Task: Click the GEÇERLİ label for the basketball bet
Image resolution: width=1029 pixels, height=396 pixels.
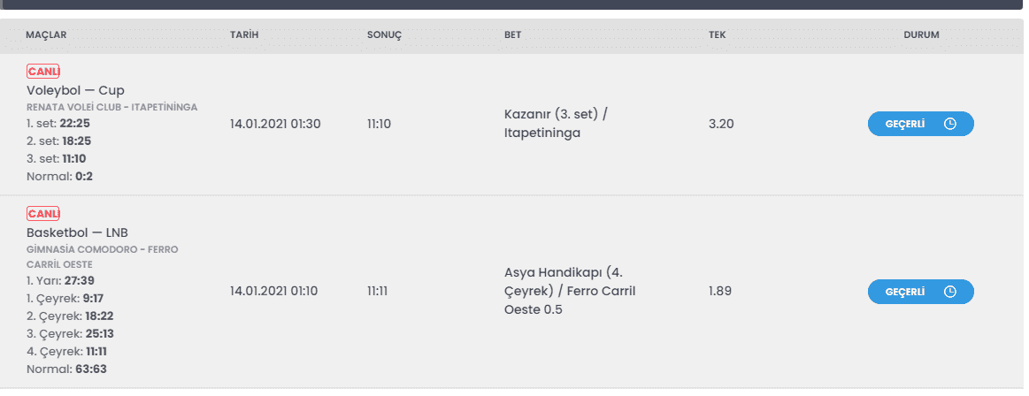Action: tap(904, 292)
